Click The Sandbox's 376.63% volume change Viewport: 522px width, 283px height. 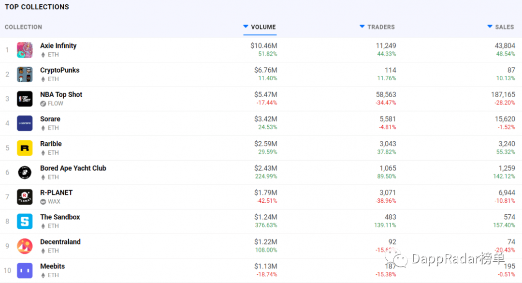[266, 225]
